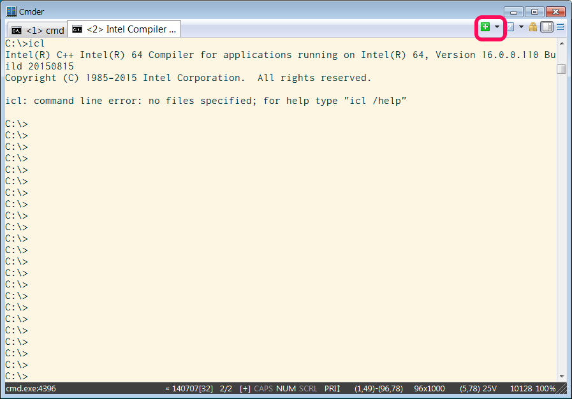
Task: Click the [+] status bar indicator
Action: [x=245, y=389]
